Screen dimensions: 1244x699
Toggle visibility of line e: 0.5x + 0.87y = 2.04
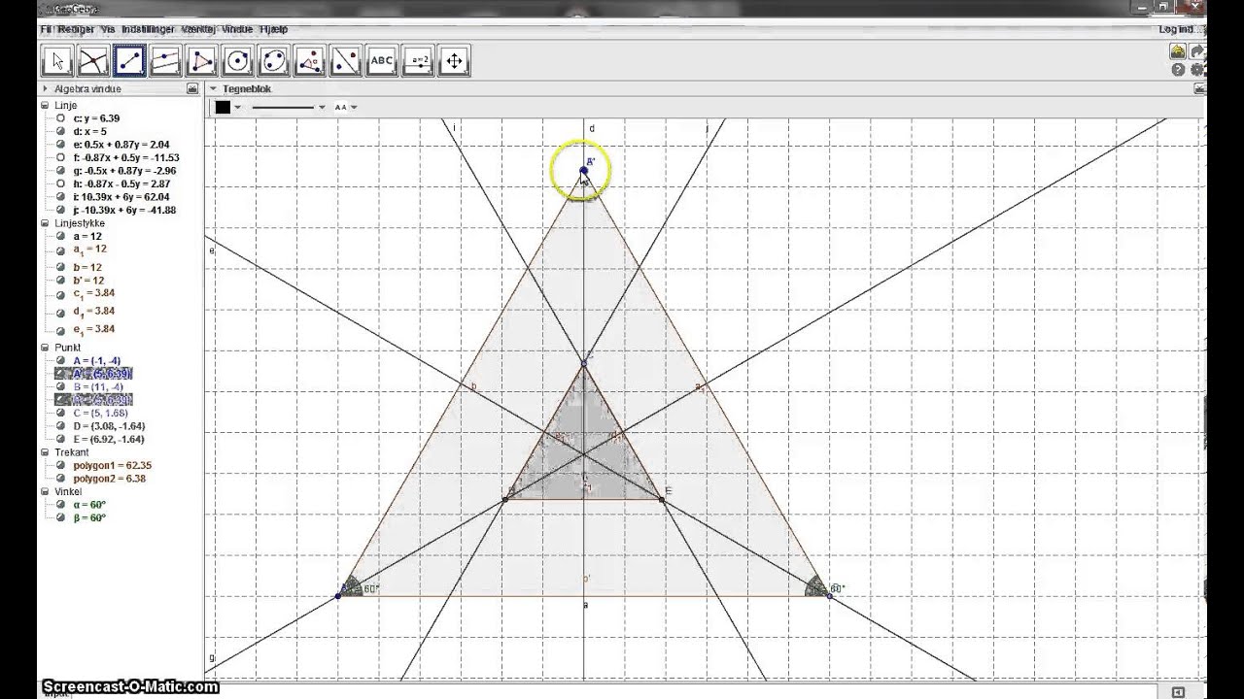pos(60,145)
